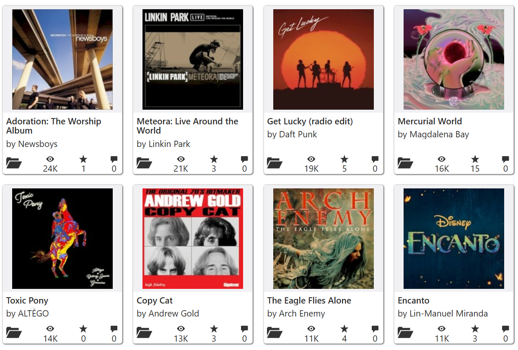Screen dimensions: 518x350
Task: Open the Mercurial World title link
Action: pyautogui.click(x=430, y=121)
